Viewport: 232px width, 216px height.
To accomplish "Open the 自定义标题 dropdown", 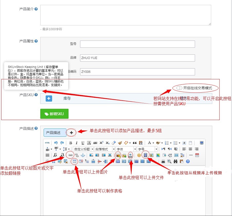I will (83, 149).
